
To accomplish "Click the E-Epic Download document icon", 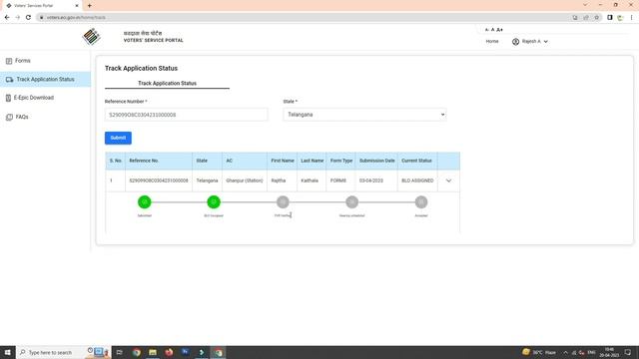I will tap(8, 98).
